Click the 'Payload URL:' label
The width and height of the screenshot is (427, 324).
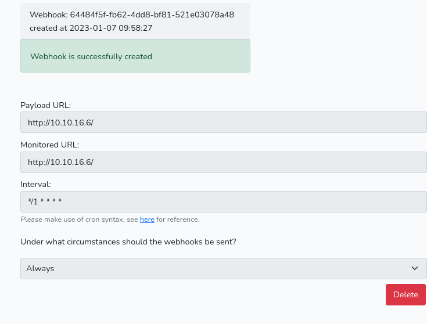[45, 105]
